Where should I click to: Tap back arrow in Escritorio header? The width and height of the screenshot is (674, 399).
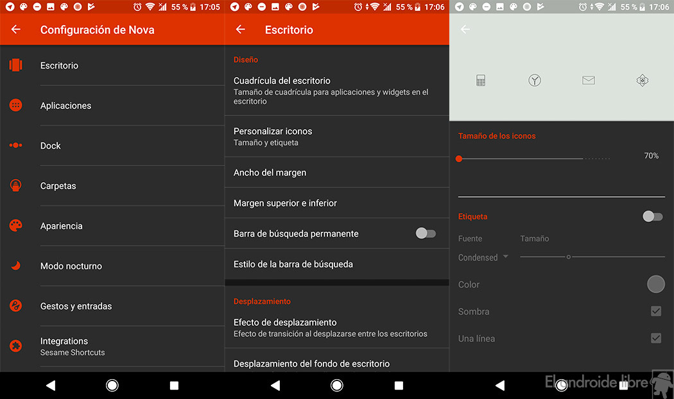click(240, 30)
